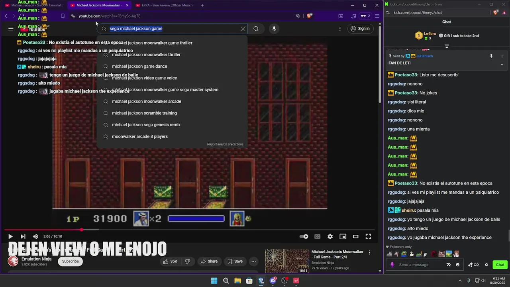Show hidden system tray icons
The width and height of the screenshot is (510, 287).
click(460, 281)
